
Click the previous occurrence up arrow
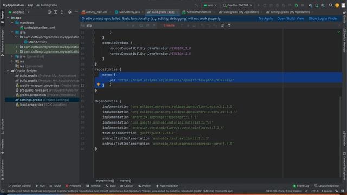182,25
